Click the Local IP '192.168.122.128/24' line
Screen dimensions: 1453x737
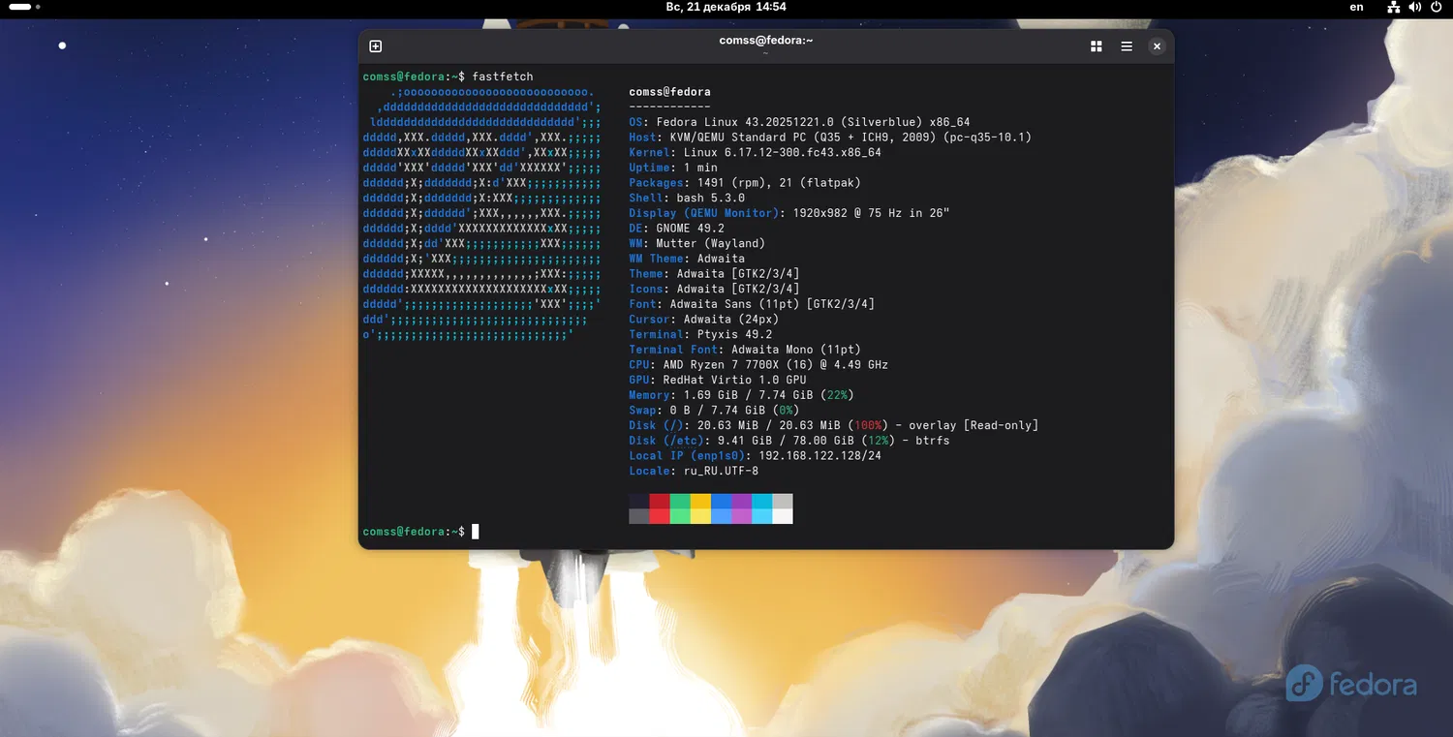point(755,456)
